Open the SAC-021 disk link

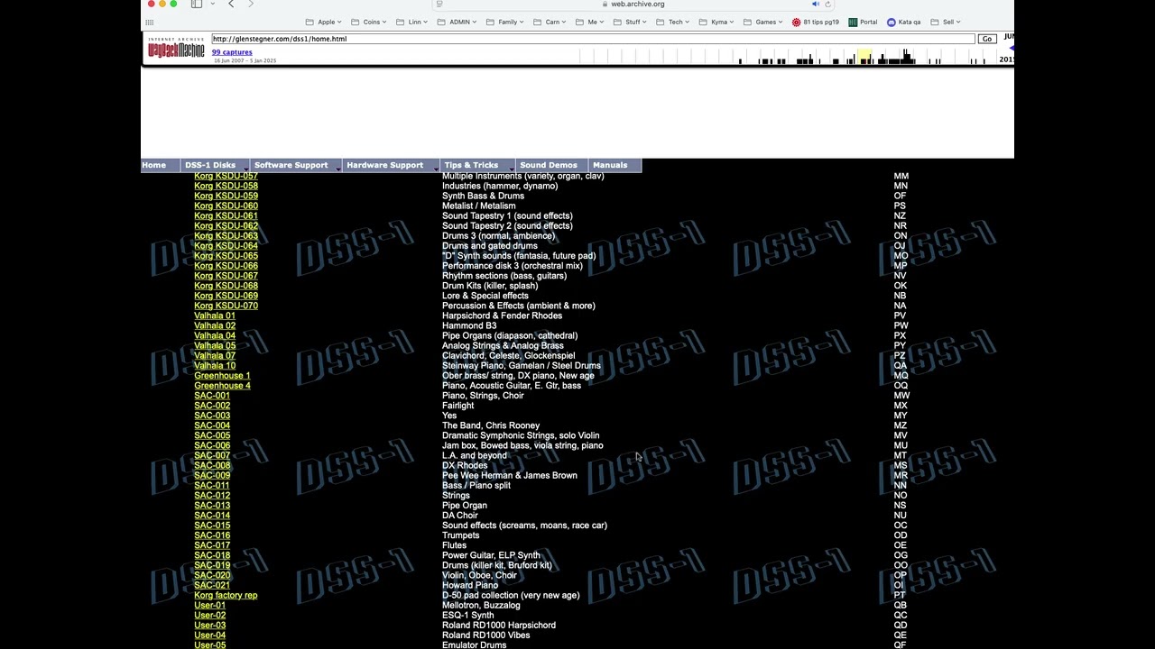tap(212, 585)
